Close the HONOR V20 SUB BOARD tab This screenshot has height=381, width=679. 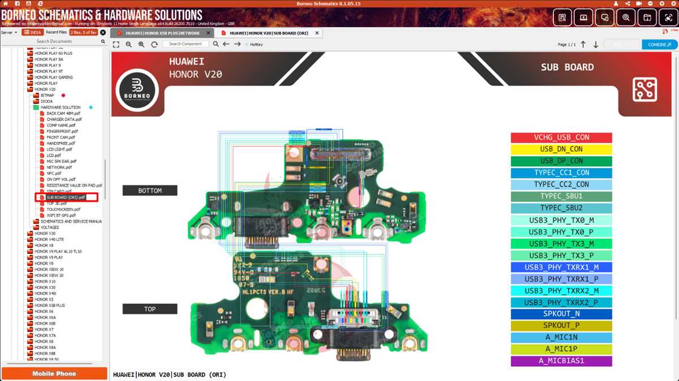[x=317, y=33]
